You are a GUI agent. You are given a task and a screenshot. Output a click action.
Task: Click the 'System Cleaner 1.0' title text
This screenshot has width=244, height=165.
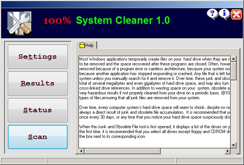(123, 20)
